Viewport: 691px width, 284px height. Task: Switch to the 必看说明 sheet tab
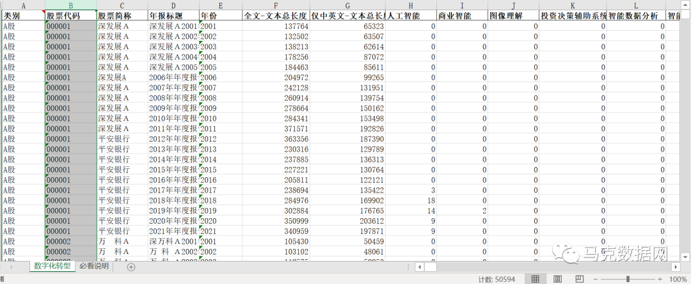[94, 266]
